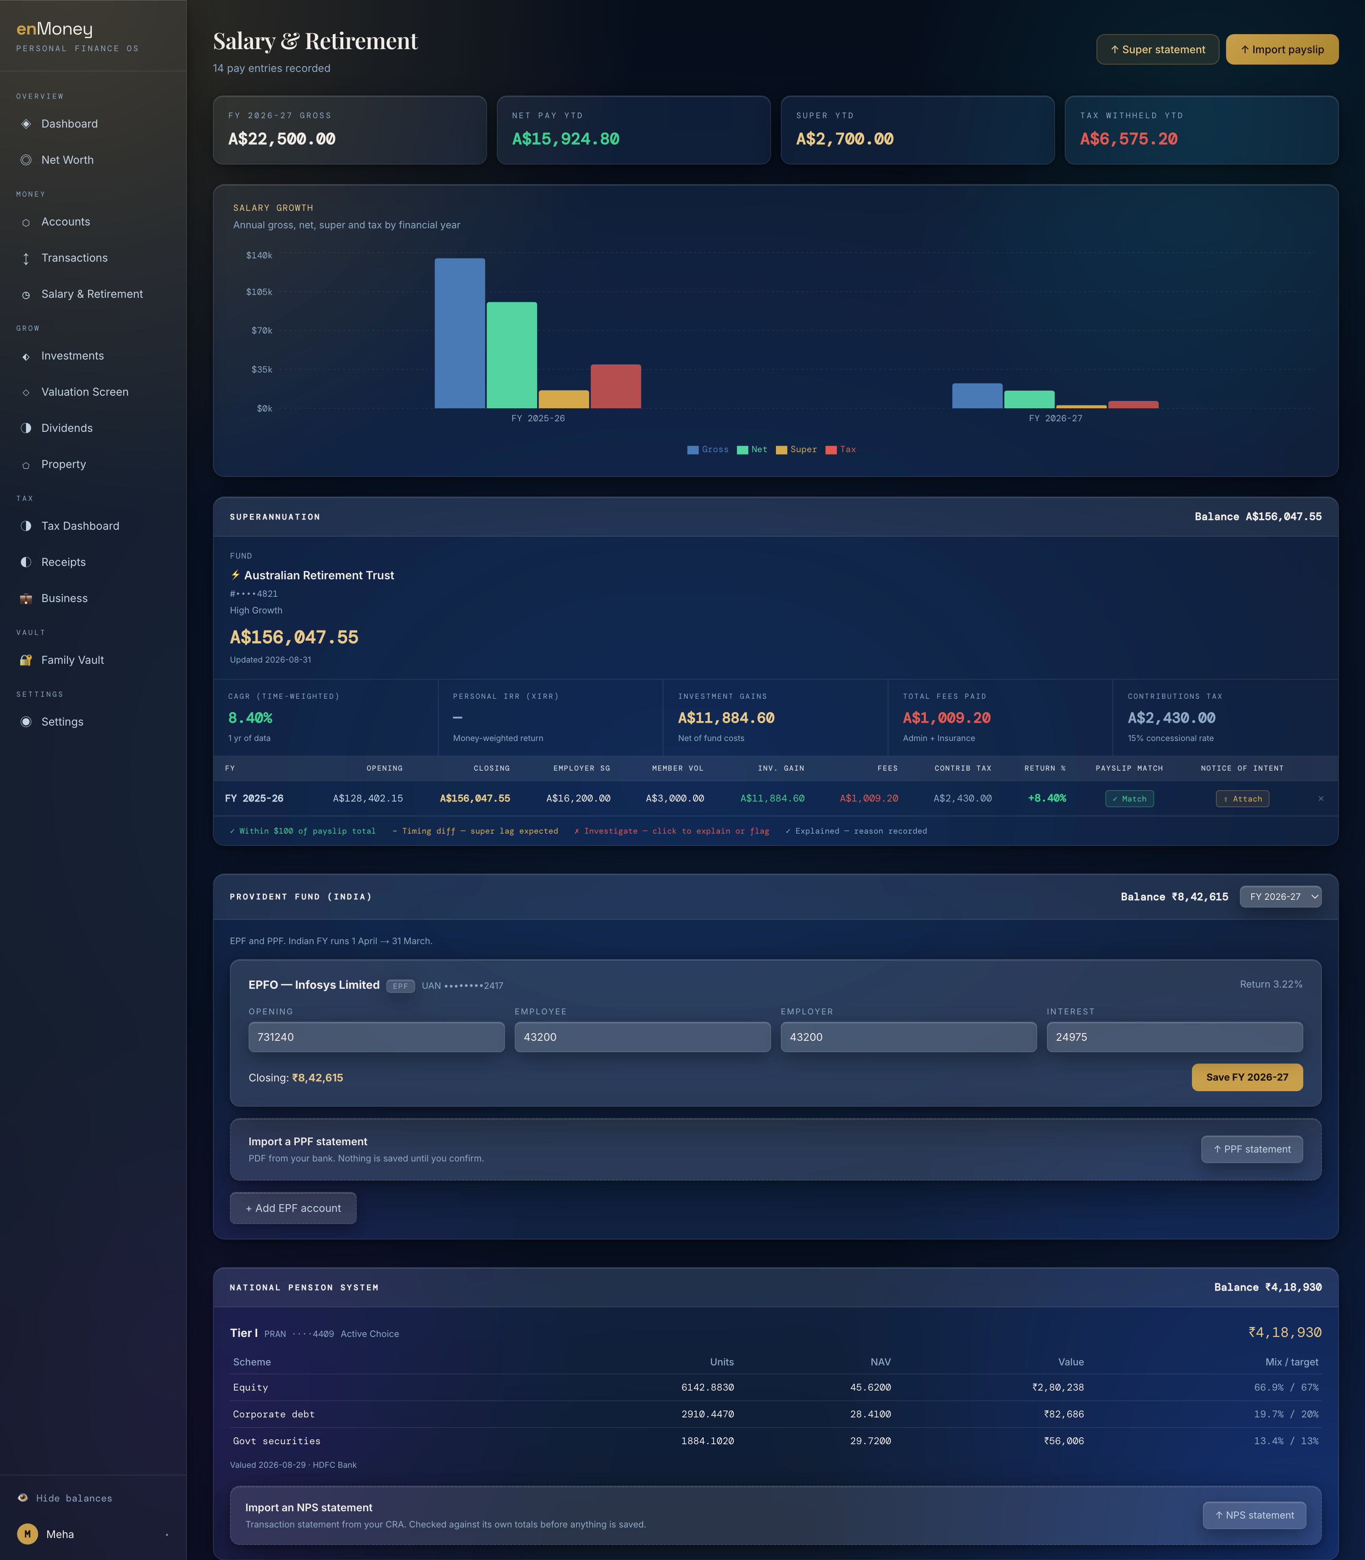
Task: Click the Meha avatar circle
Action: (28, 1534)
